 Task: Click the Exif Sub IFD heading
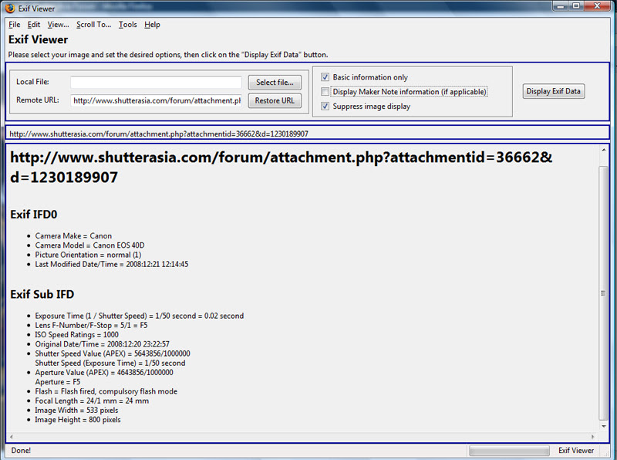point(42,294)
